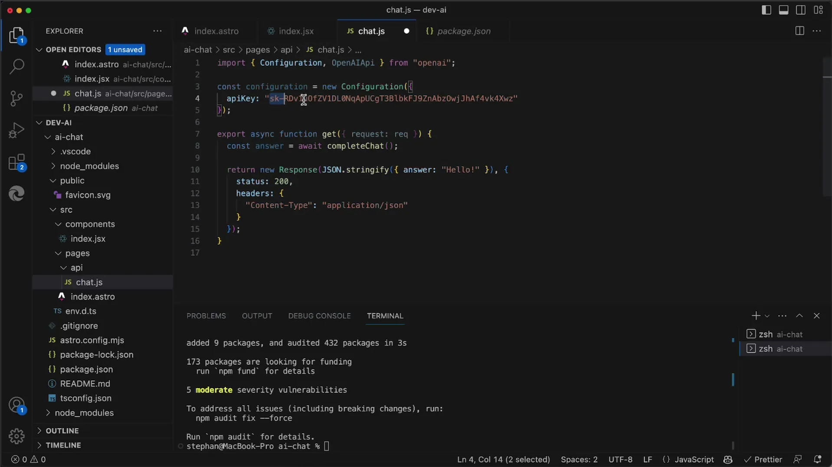Switch to the DEBUG CONSOLE panel tab
This screenshot has width=832, height=467.
tap(319, 316)
